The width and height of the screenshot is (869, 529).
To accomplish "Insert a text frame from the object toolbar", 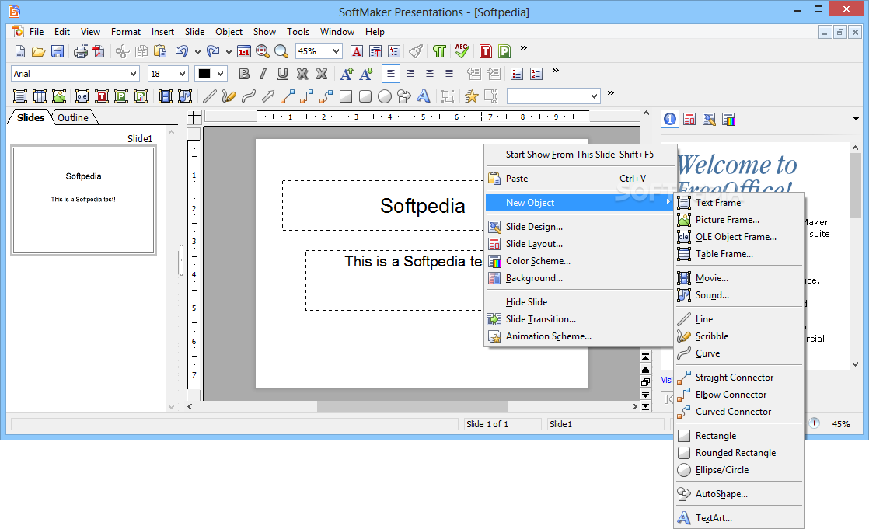I will click(20, 96).
